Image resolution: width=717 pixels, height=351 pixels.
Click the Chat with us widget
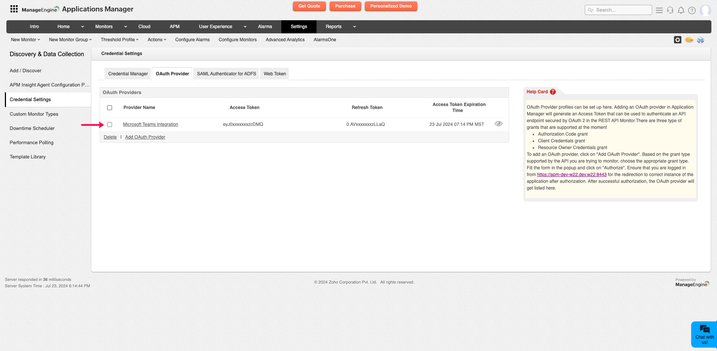coord(704,335)
